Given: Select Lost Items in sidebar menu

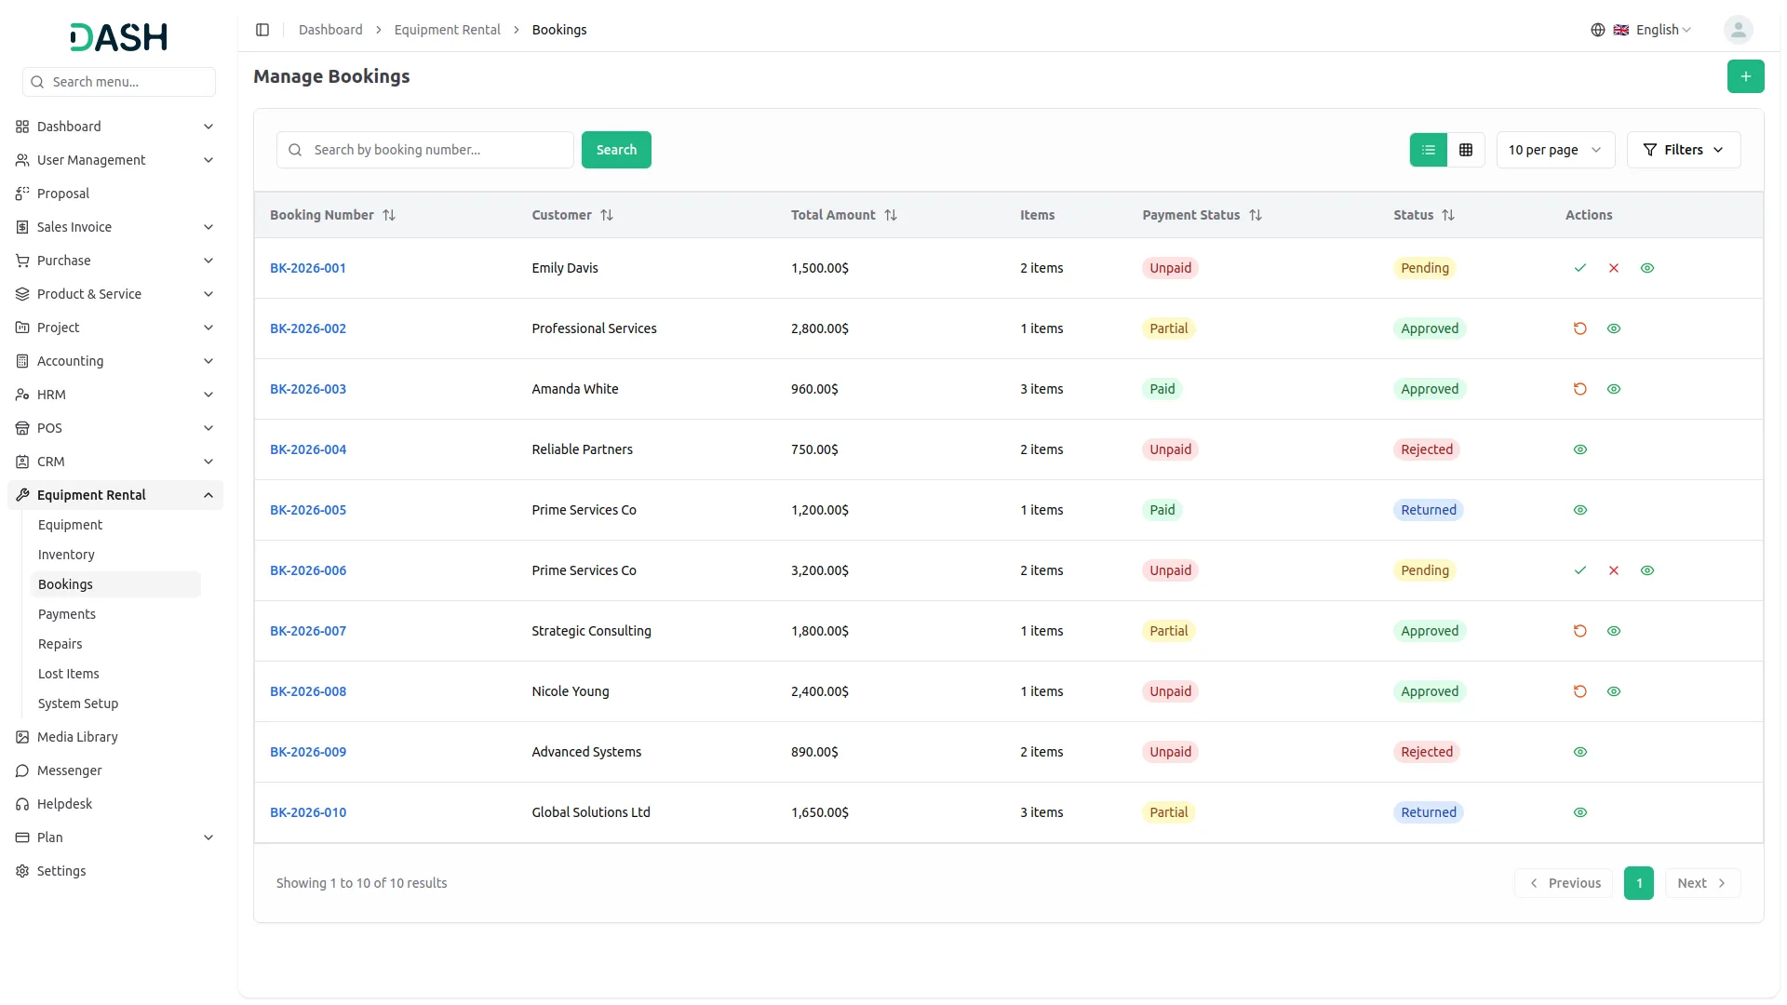Looking at the screenshot, I should click(69, 674).
